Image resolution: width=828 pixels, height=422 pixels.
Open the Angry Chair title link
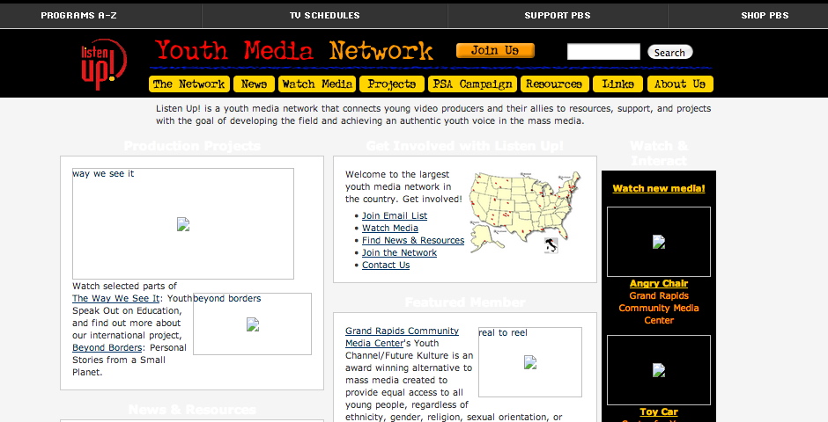[x=659, y=283]
